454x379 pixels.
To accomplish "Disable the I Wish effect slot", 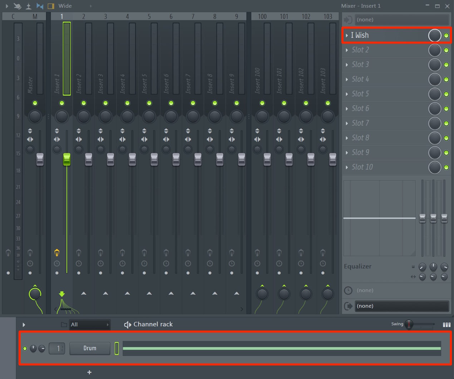I will point(446,35).
